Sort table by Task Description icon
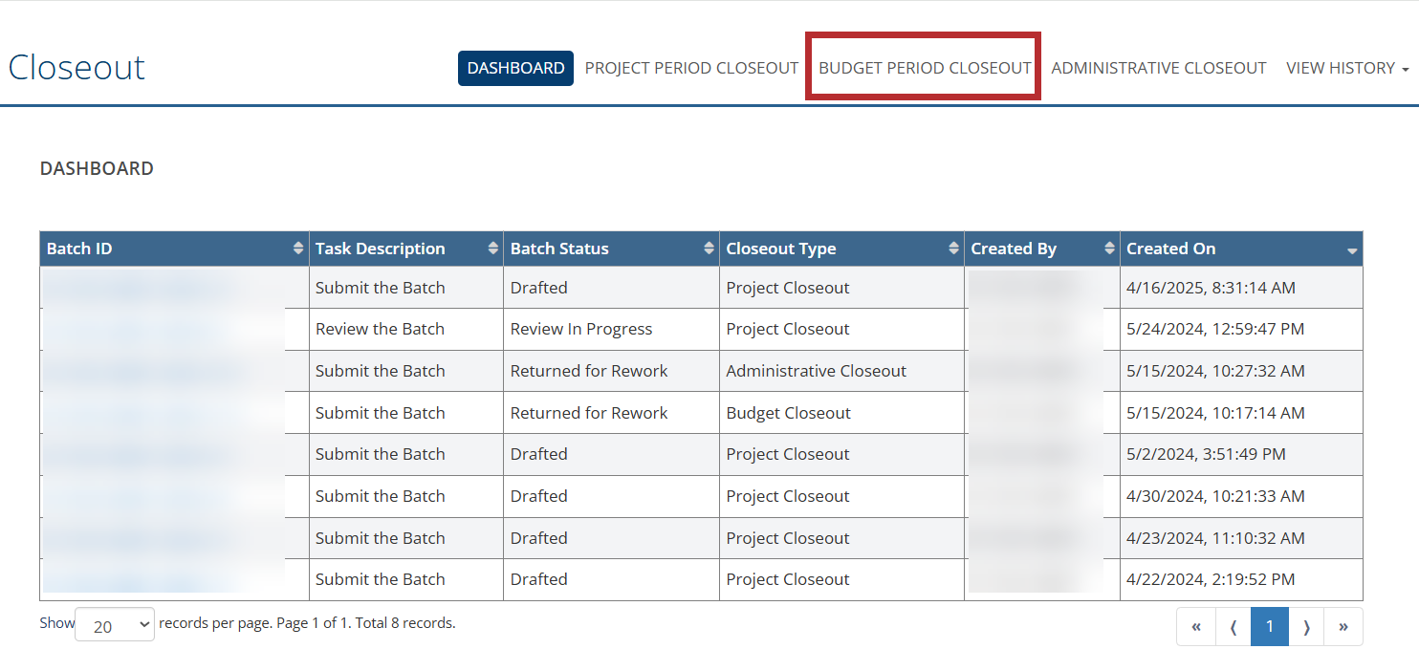The image size is (1419, 671). point(493,249)
